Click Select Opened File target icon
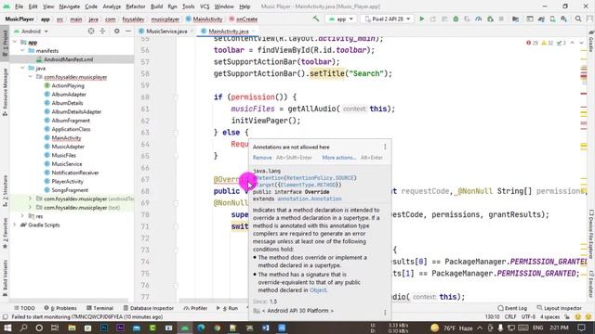 (91, 31)
